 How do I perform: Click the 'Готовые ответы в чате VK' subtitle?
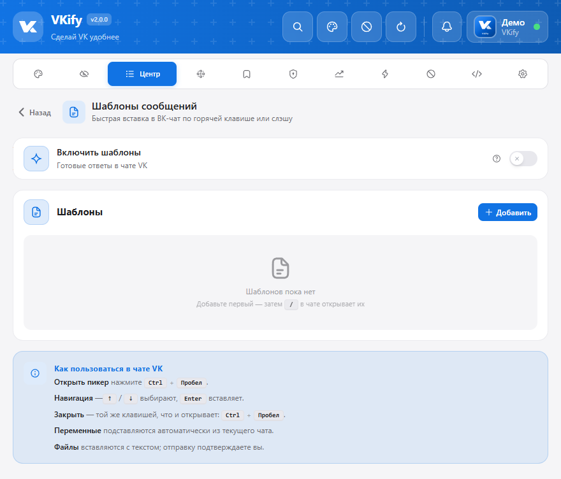(102, 166)
